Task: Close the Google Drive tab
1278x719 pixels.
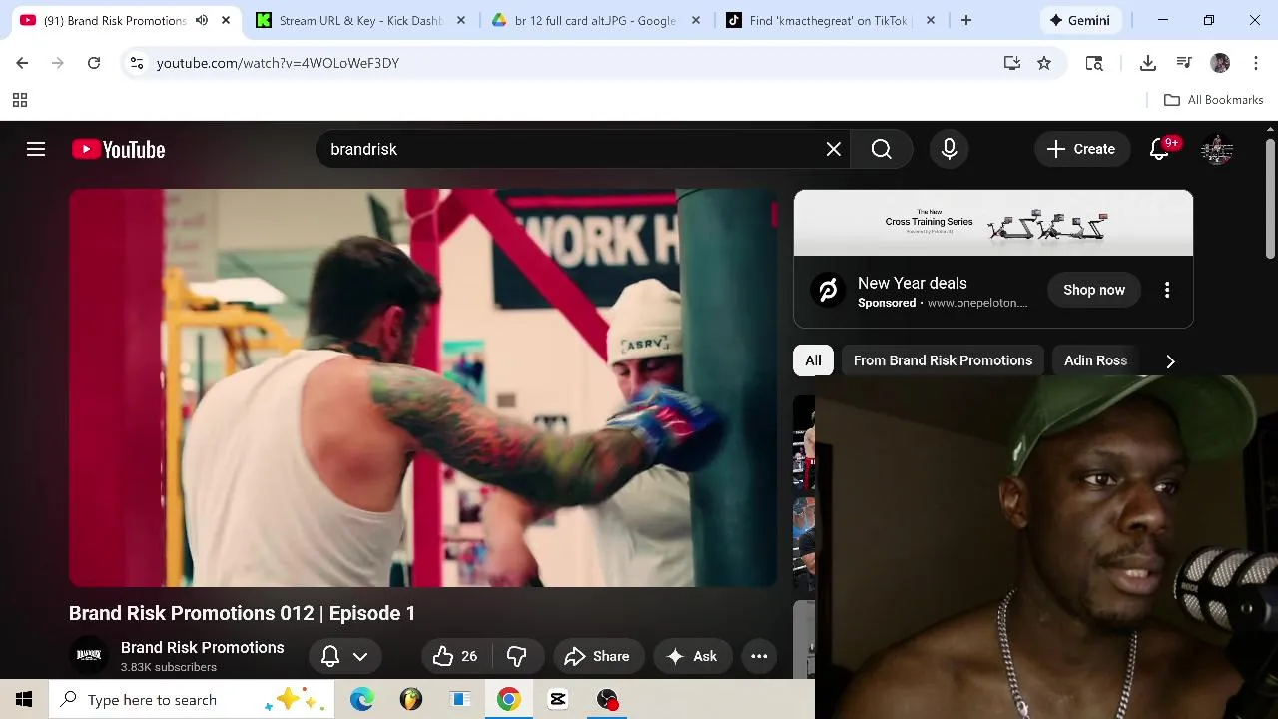Action: point(696,20)
